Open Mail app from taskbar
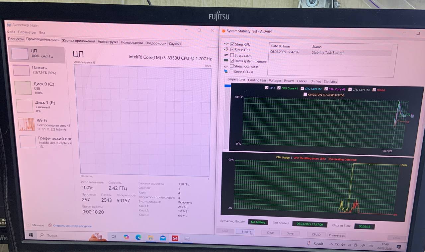 [x=163, y=238]
